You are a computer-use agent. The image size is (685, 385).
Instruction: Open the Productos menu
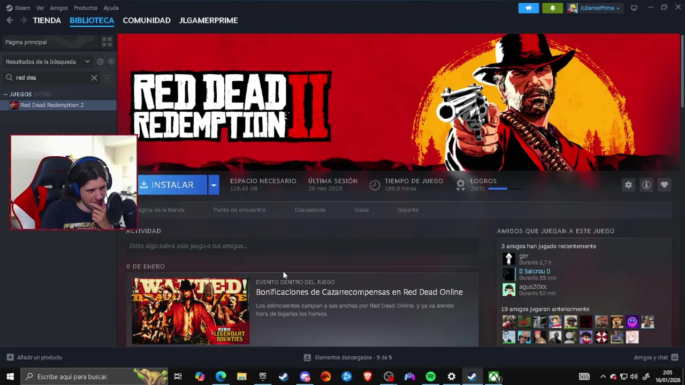pyautogui.click(x=86, y=8)
